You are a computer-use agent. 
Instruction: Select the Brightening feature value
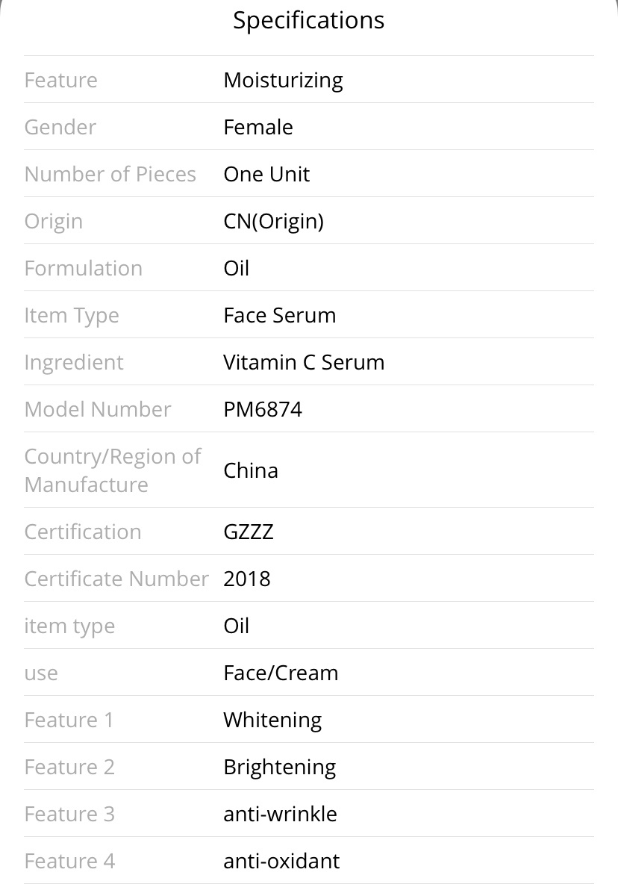pos(279,768)
